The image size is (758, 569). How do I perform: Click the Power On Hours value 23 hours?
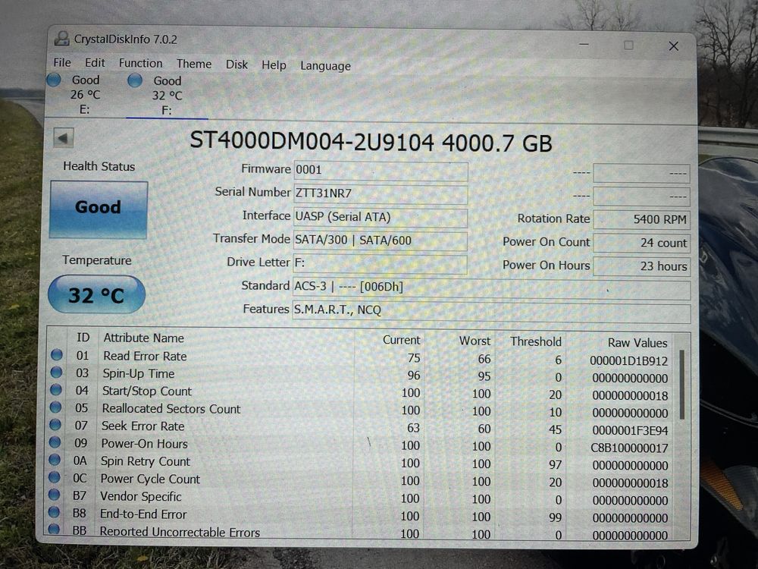(x=641, y=266)
